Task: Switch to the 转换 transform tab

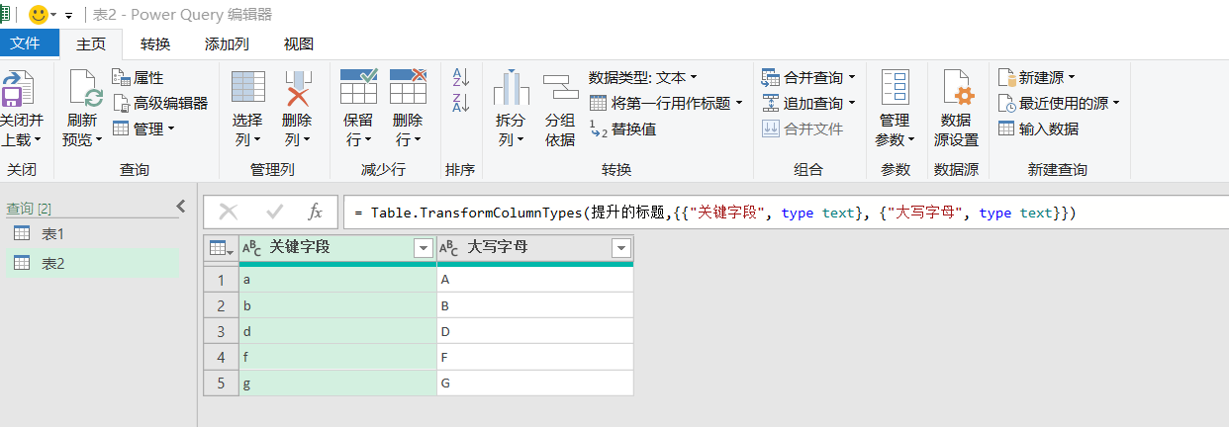Action: tap(155, 43)
